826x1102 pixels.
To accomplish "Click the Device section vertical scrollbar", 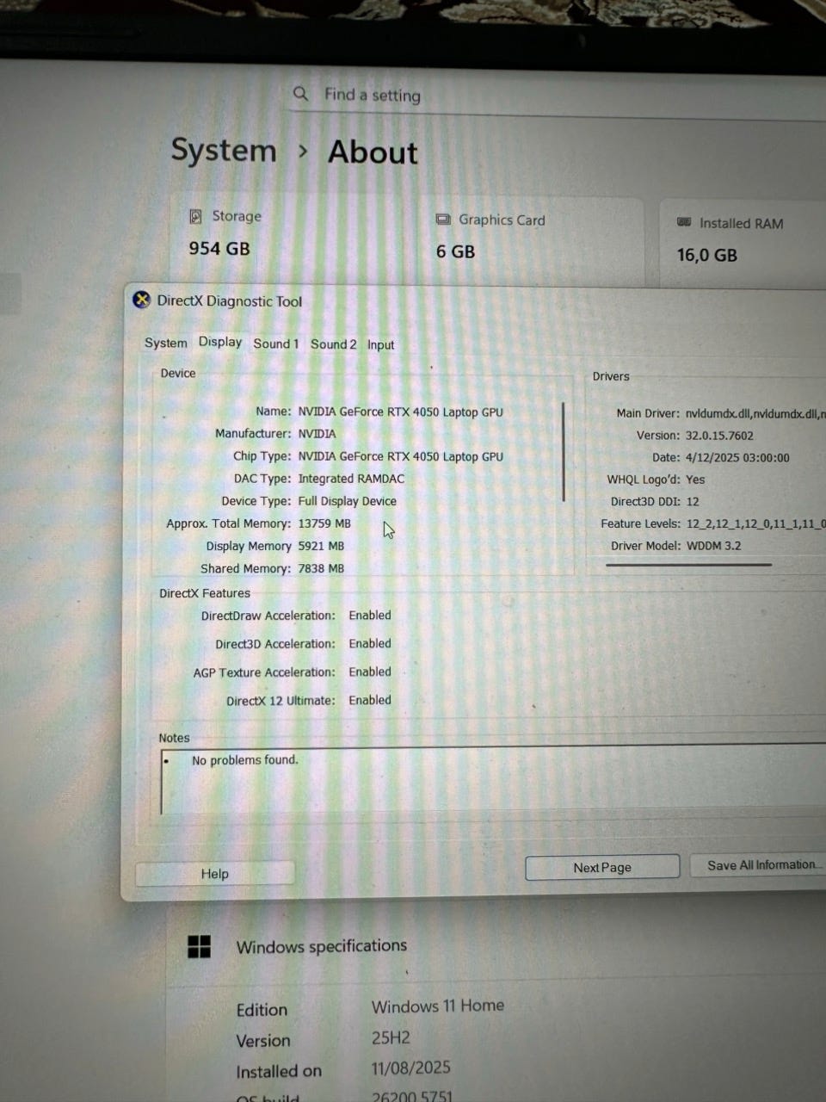I will [564, 451].
